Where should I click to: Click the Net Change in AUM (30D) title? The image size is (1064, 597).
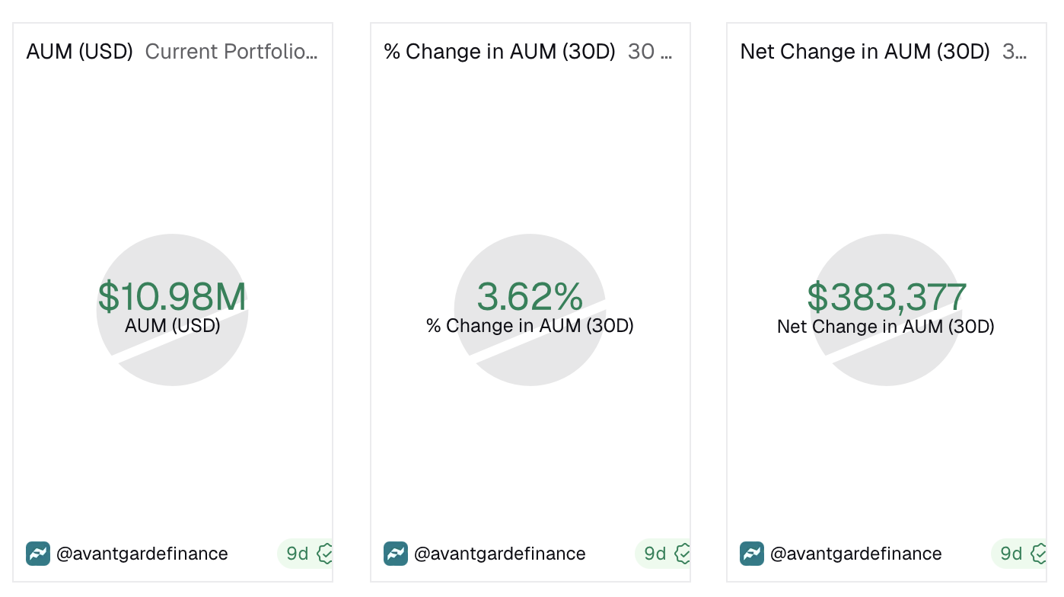pos(865,52)
